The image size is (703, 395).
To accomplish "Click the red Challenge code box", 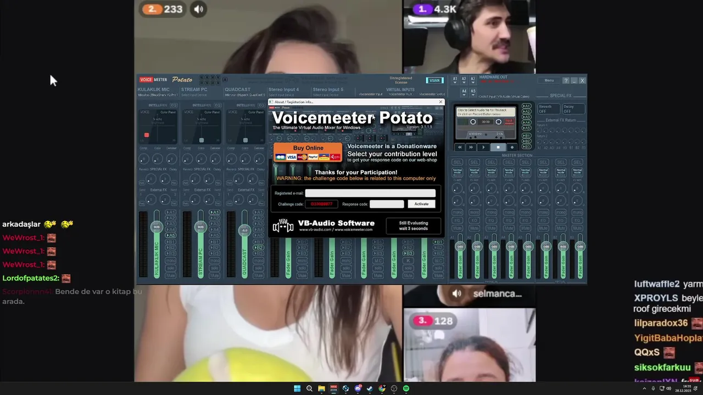I will point(321,204).
